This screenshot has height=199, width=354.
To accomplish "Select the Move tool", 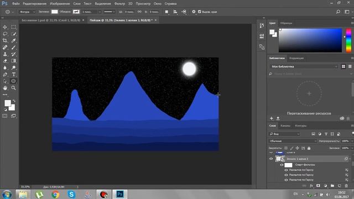I will tap(5, 27).
